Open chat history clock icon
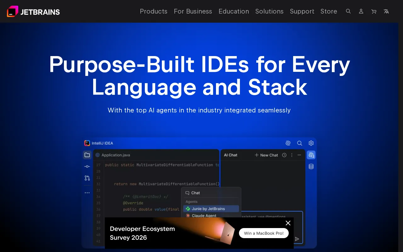The width and height of the screenshot is (403, 252). tap(284, 155)
